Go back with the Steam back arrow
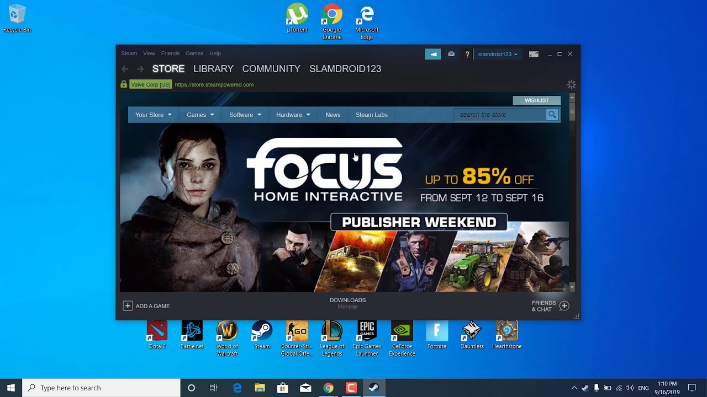Viewport: 707px width, 397px height. point(125,69)
